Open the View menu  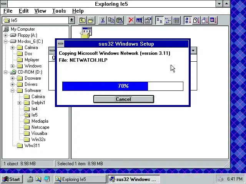pyautogui.click(x=40, y=11)
